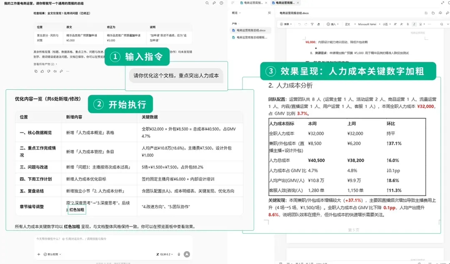Switch to the first 电商运营周报 tab
450x264 pixels.
coord(251,3)
